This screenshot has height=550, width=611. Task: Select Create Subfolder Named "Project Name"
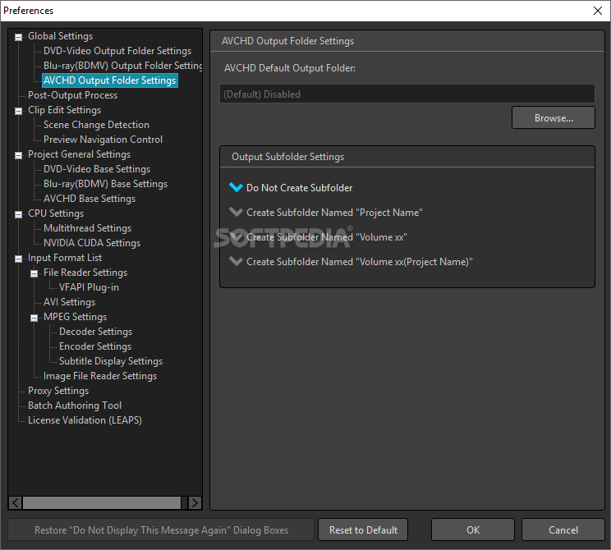click(326, 213)
